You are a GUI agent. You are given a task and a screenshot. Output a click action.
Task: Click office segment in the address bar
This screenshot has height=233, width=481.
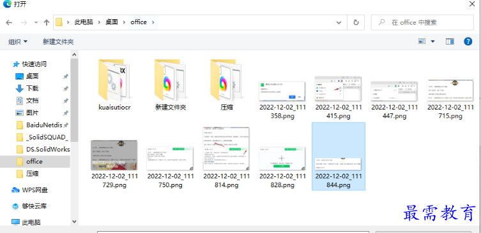pos(139,22)
